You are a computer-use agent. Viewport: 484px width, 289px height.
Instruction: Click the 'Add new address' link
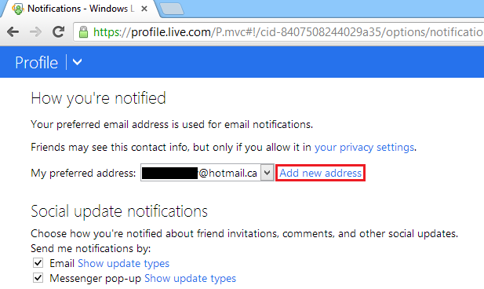coord(320,173)
